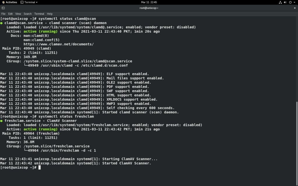Click the green dot beside freshclam.service
This screenshot has height=186, width=298.
(x=1, y=121)
